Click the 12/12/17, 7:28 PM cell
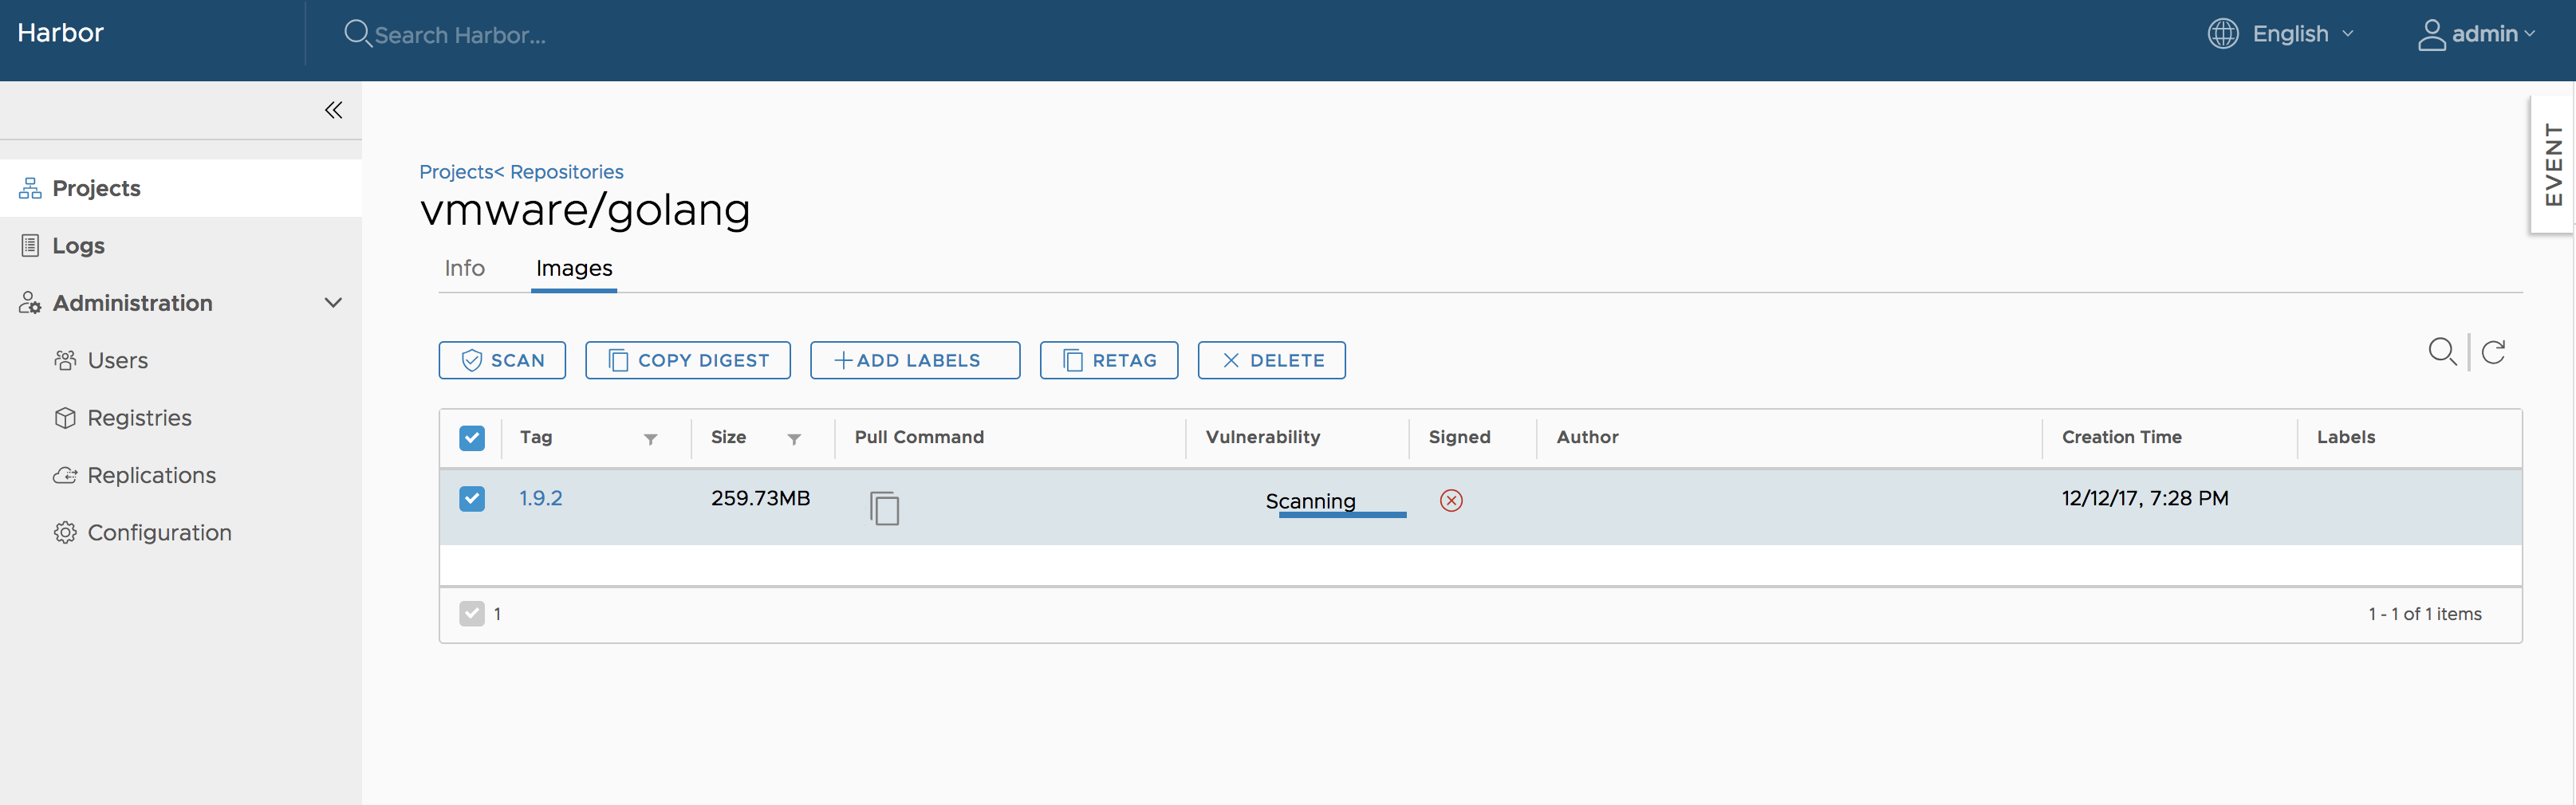This screenshot has height=805, width=2576. point(2144,498)
